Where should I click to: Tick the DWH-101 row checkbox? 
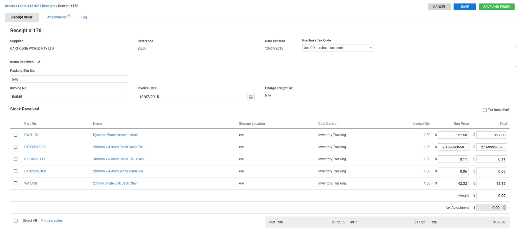point(16,135)
